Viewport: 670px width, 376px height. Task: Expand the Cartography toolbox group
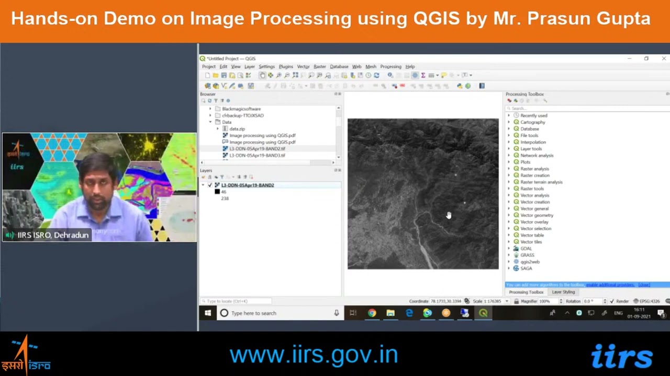click(509, 122)
